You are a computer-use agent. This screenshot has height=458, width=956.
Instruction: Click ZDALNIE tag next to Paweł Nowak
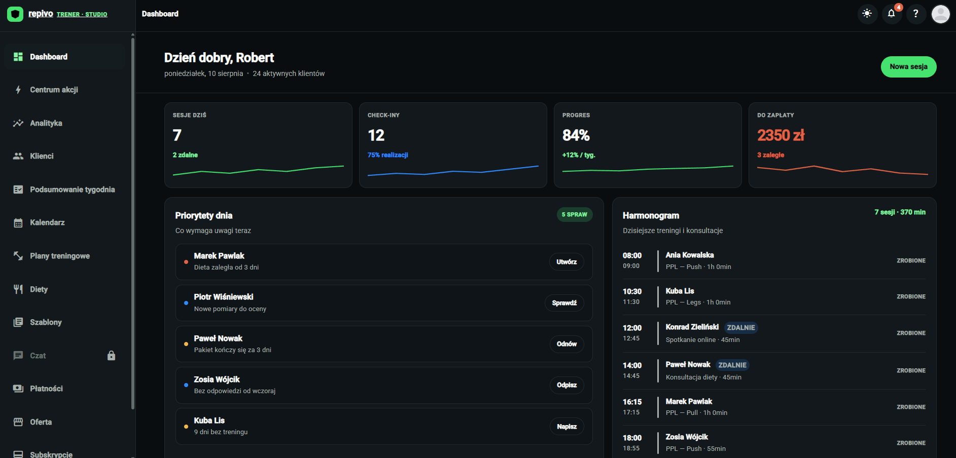click(x=732, y=365)
